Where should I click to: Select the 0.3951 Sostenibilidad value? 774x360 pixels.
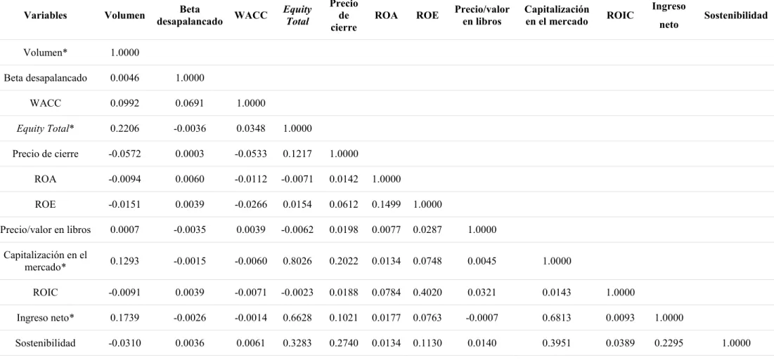click(x=557, y=343)
